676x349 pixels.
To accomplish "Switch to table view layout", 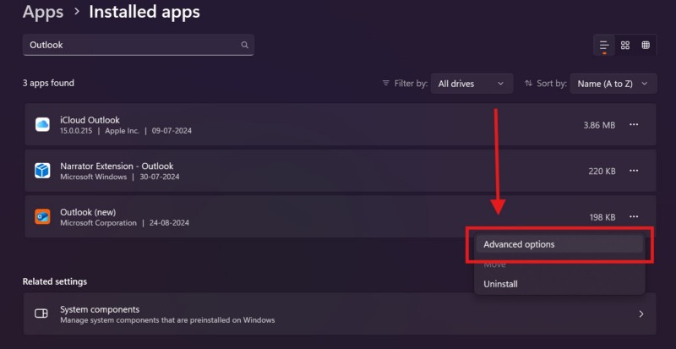I will 646,45.
